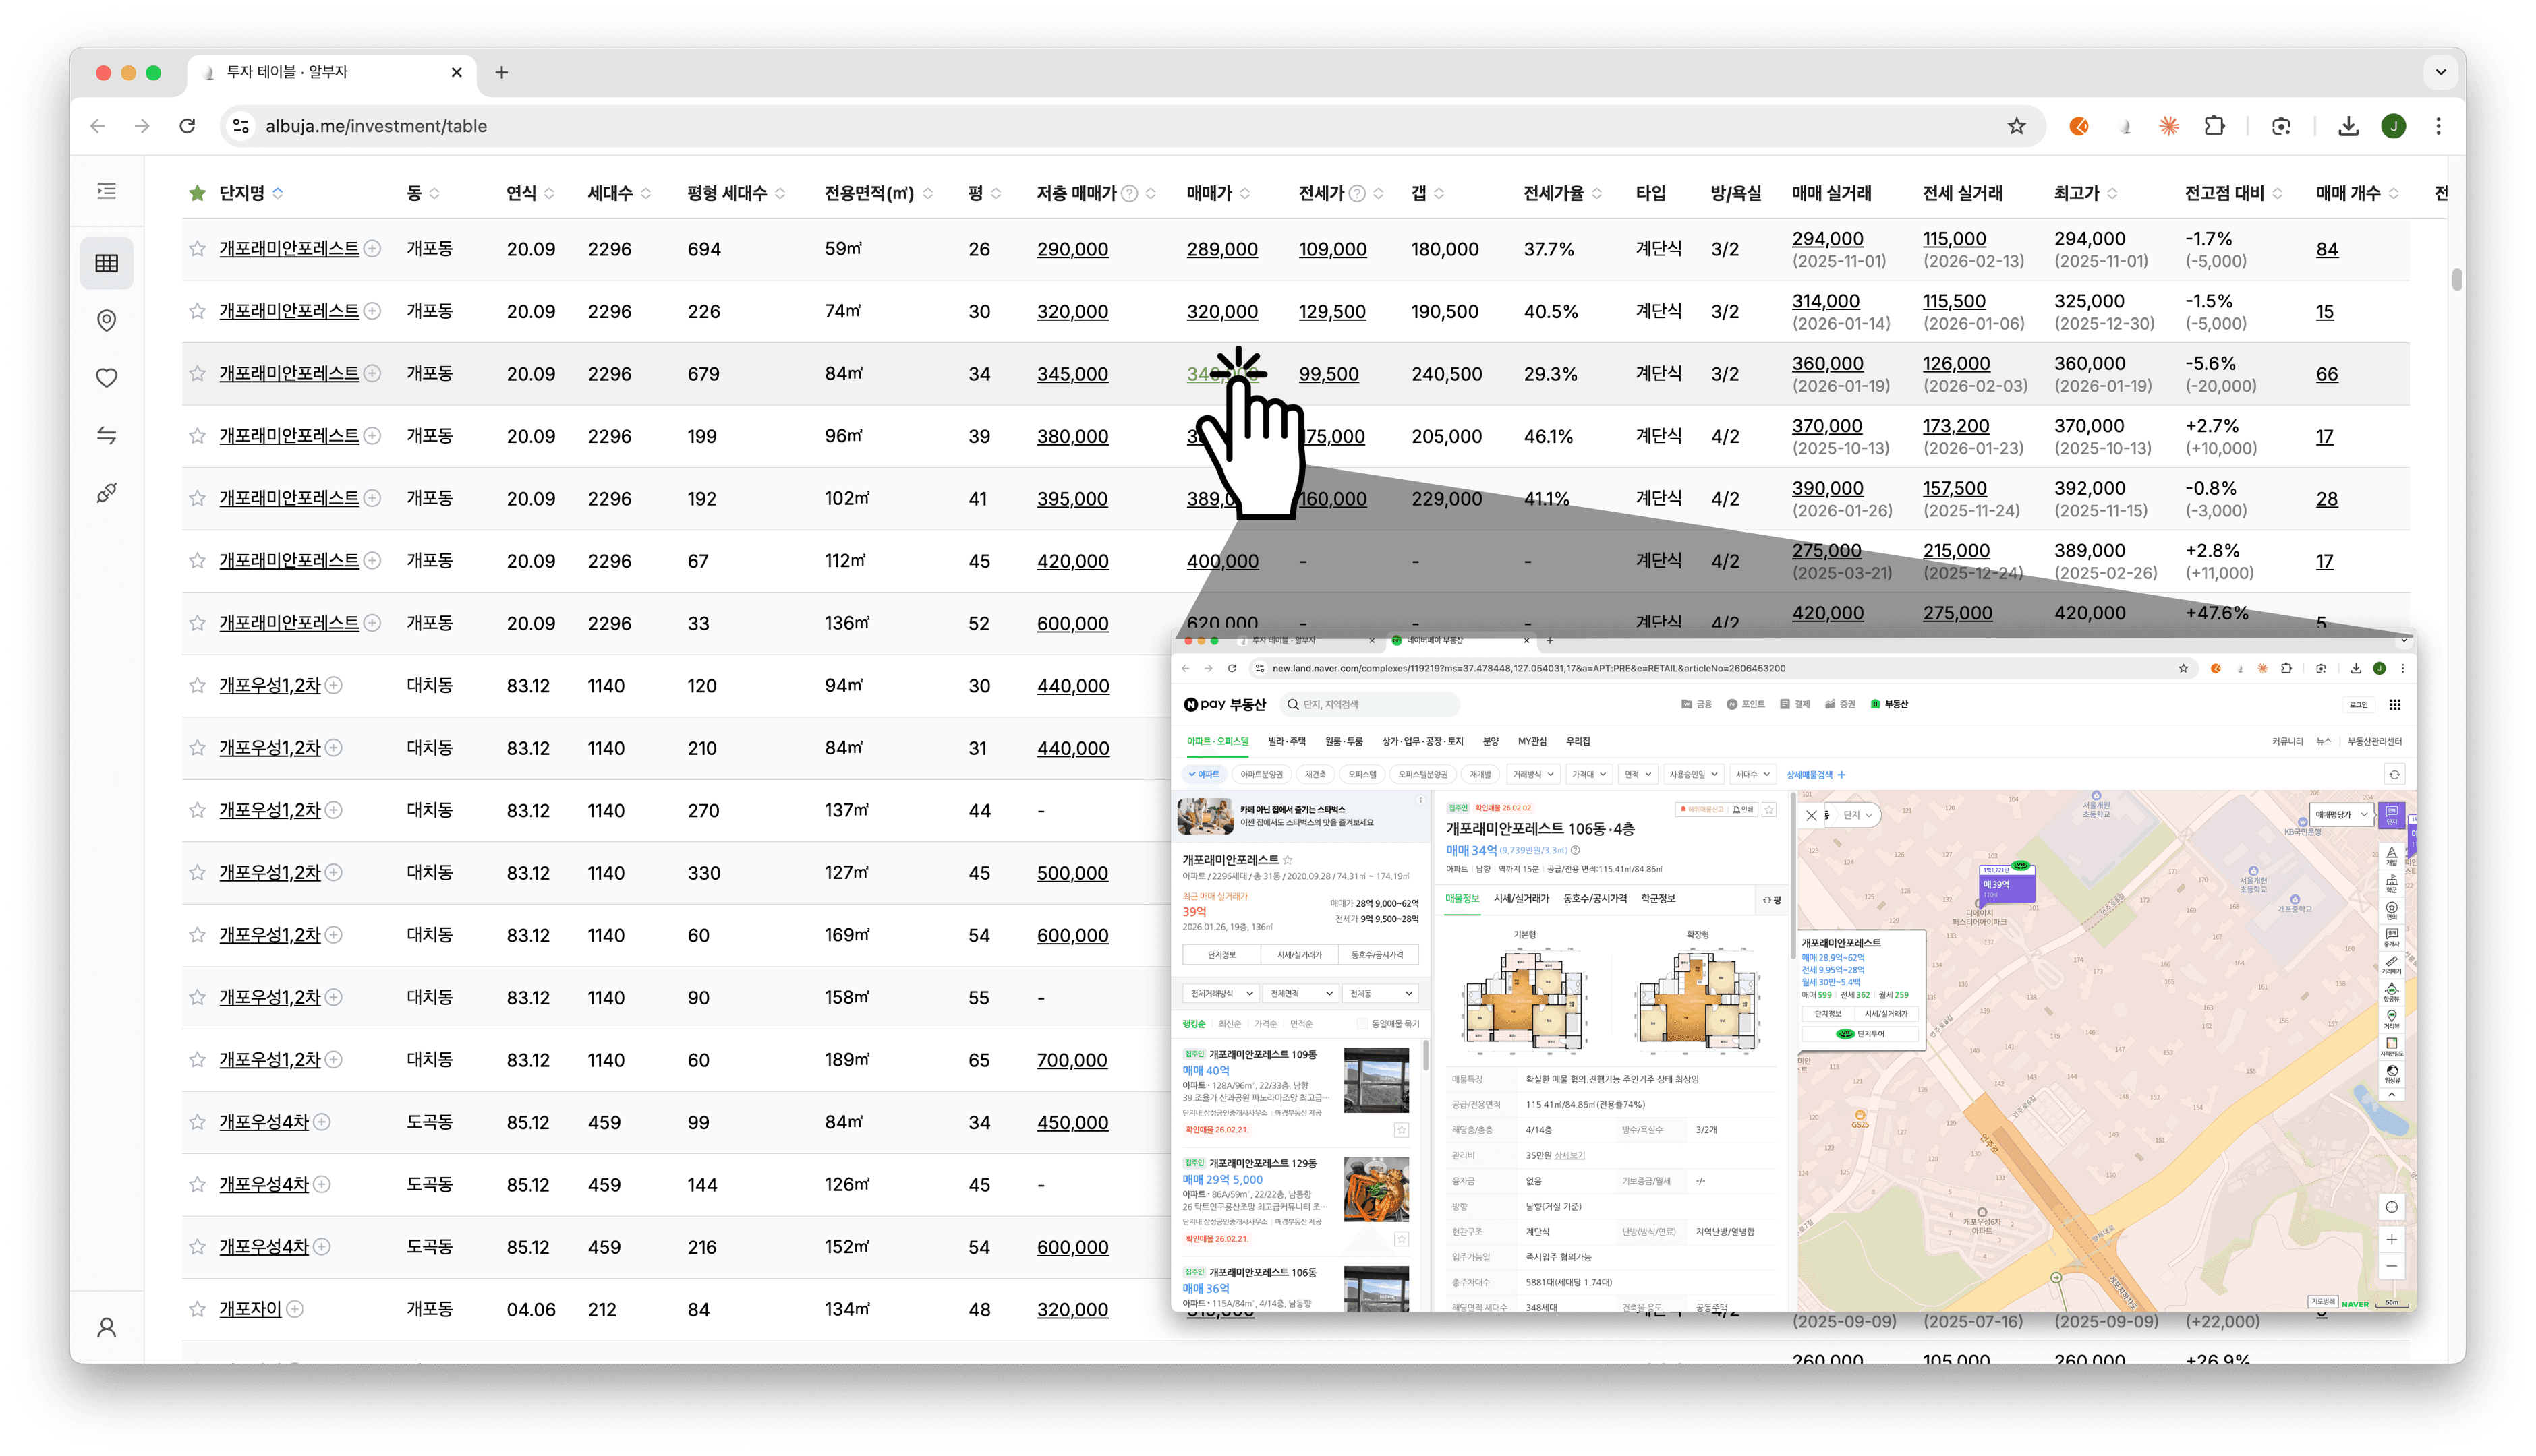Open the investment table view icon
The height and width of the screenshot is (1456, 2536).
pyautogui.click(x=107, y=263)
